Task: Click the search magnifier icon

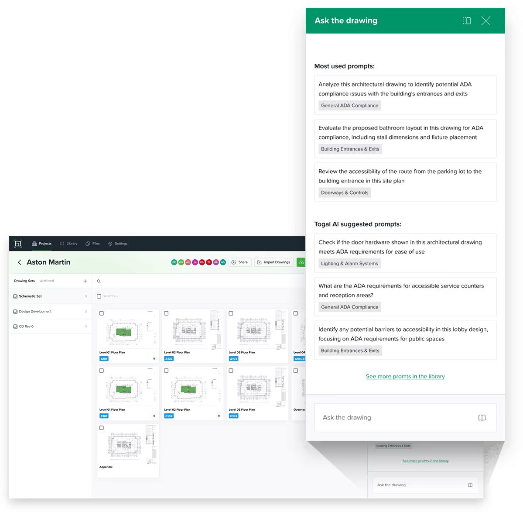Action: 99,281
